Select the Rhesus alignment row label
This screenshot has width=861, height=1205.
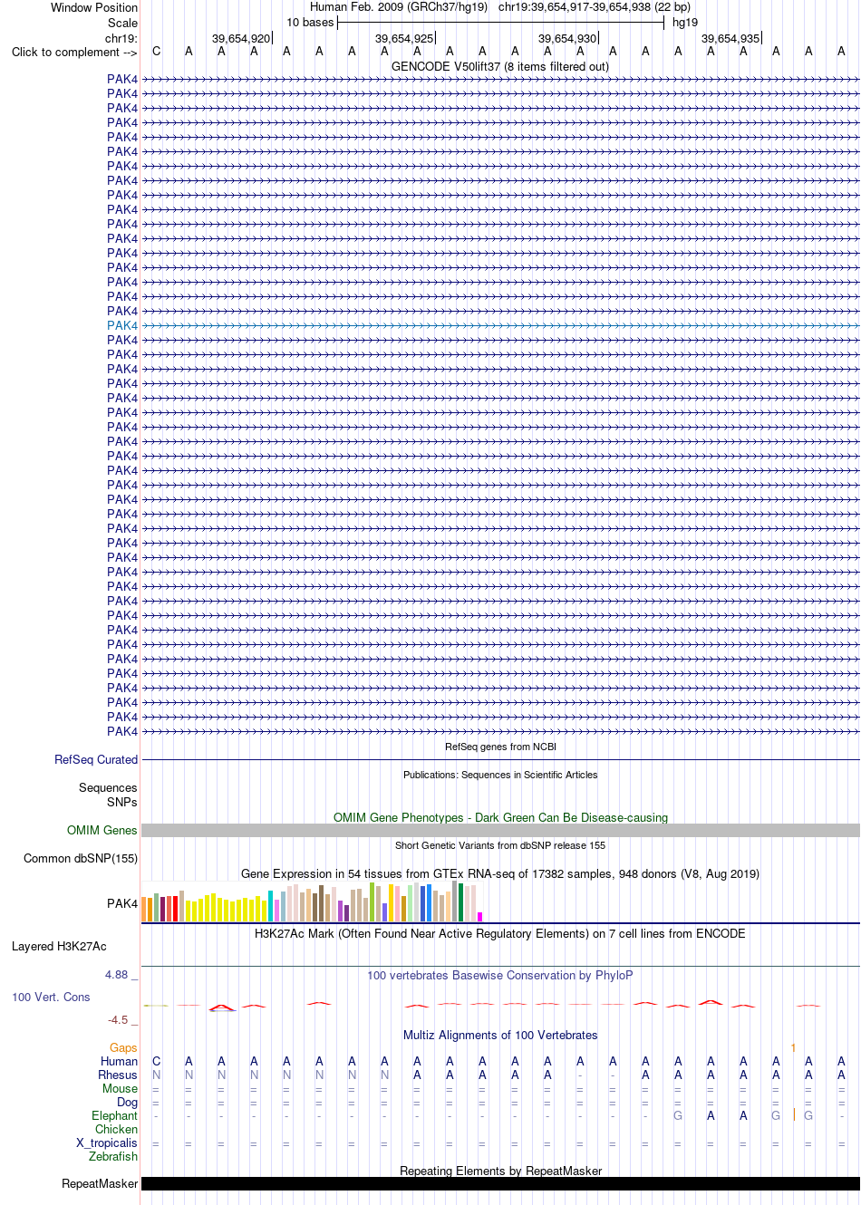[118, 1075]
